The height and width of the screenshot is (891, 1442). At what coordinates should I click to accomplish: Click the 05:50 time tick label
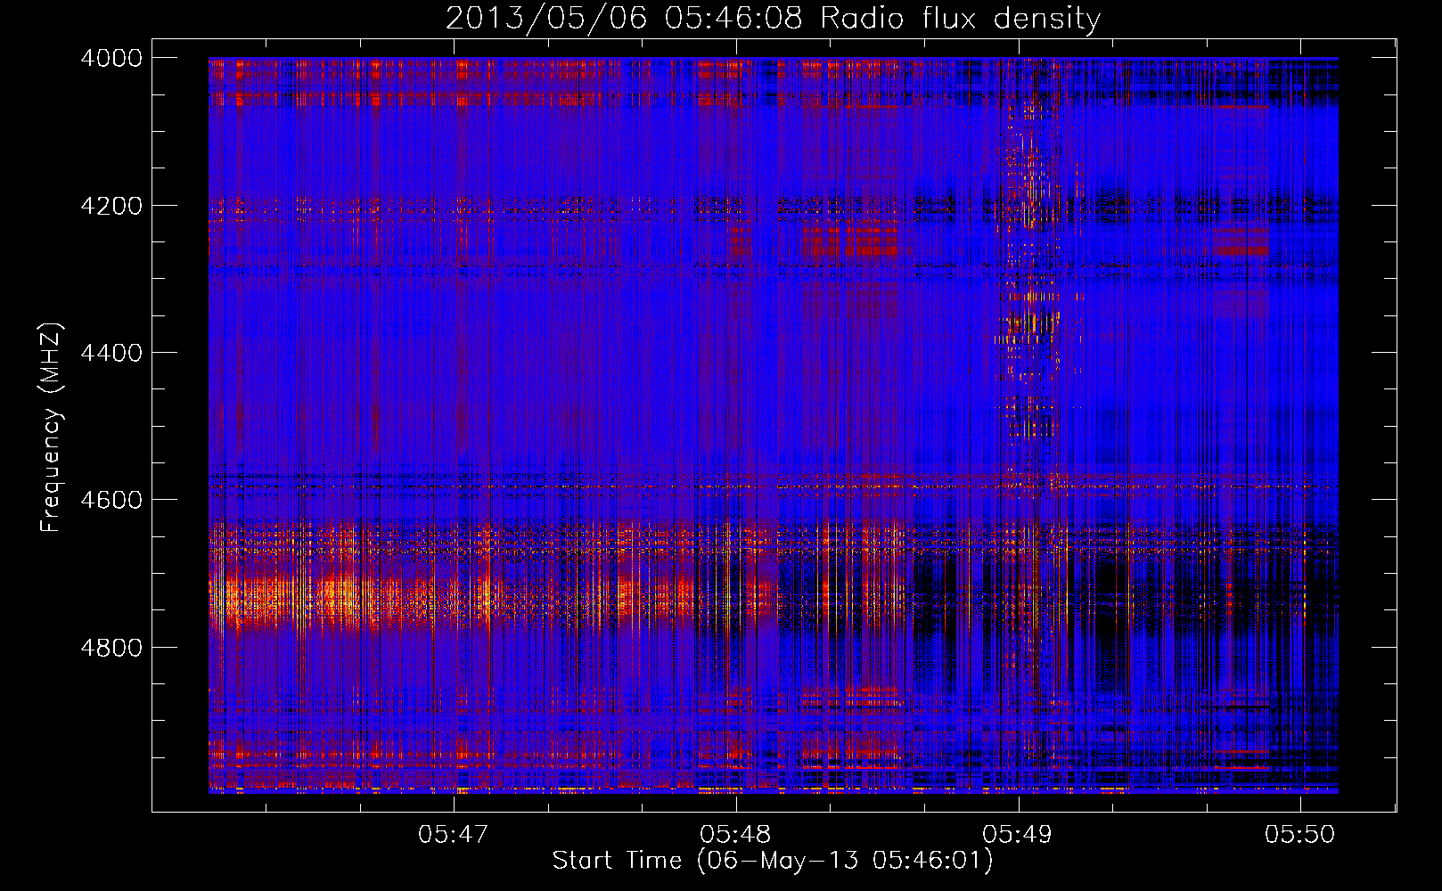pos(1300,834)
